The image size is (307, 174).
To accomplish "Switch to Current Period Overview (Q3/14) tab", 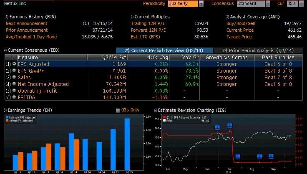I will click(x=164, y=50).
